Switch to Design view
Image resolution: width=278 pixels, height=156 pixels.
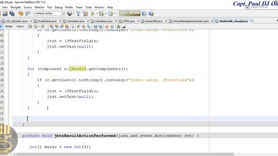click(9, 26)
